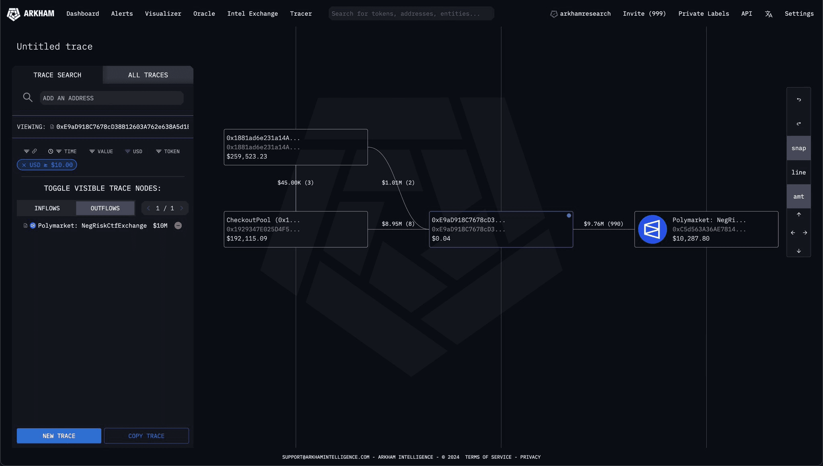Open the Value filter dropdown

click(101, 151)
